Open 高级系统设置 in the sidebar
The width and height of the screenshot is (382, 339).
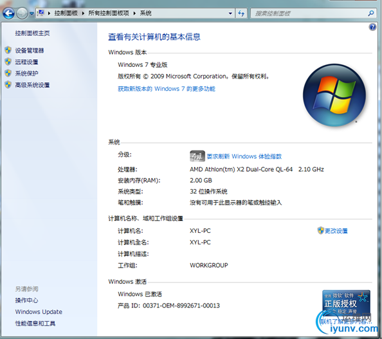(32, 85)
